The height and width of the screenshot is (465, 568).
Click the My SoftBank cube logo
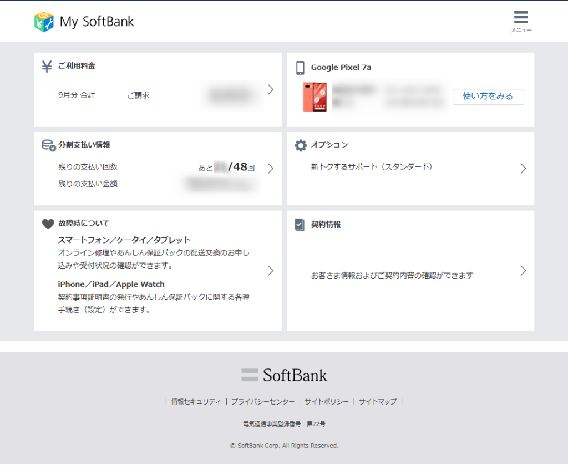point(44,22)
